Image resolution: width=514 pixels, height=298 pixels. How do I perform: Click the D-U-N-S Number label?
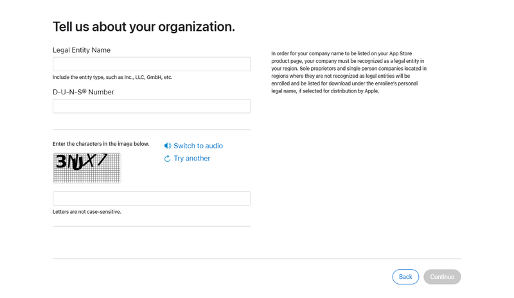84,92
